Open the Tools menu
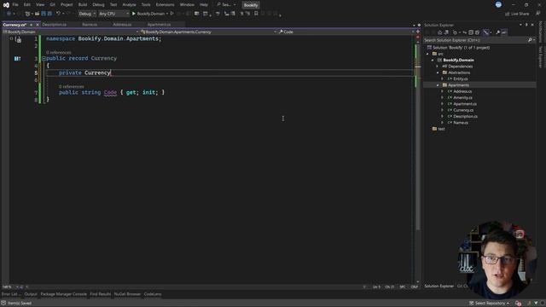The image size is (546, 307). pyautogui.click(x=146, y=5)
